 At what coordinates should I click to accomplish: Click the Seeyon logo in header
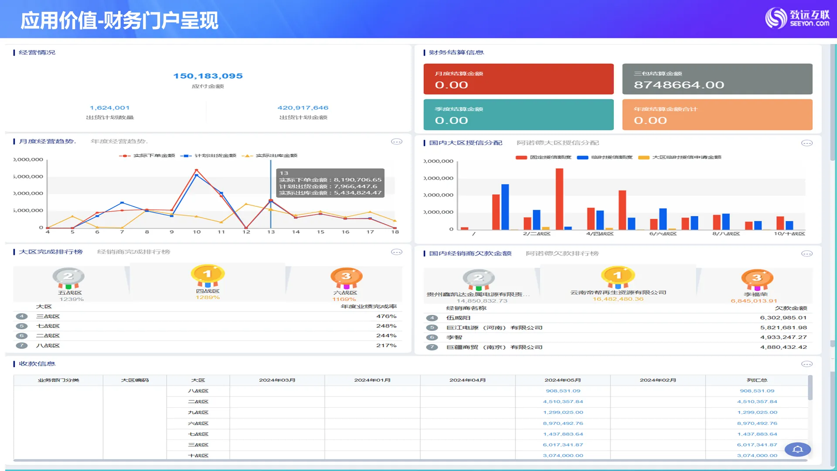797,18
